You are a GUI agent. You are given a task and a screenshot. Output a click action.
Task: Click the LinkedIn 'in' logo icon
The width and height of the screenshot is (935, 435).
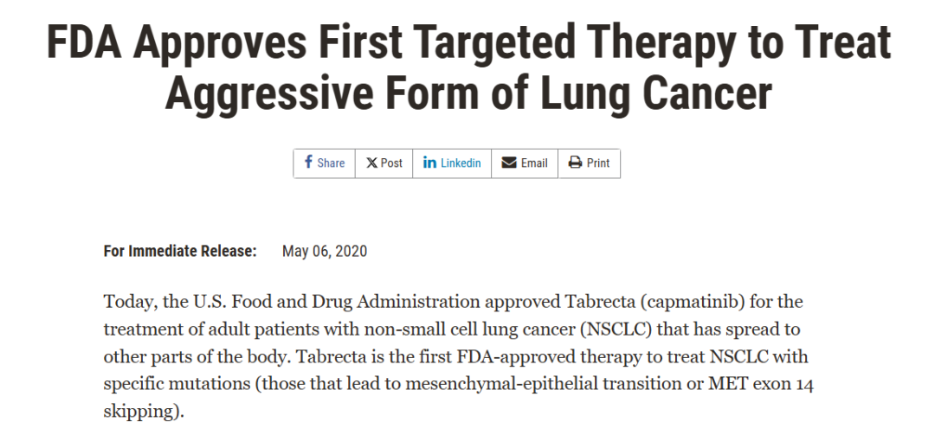429,162
